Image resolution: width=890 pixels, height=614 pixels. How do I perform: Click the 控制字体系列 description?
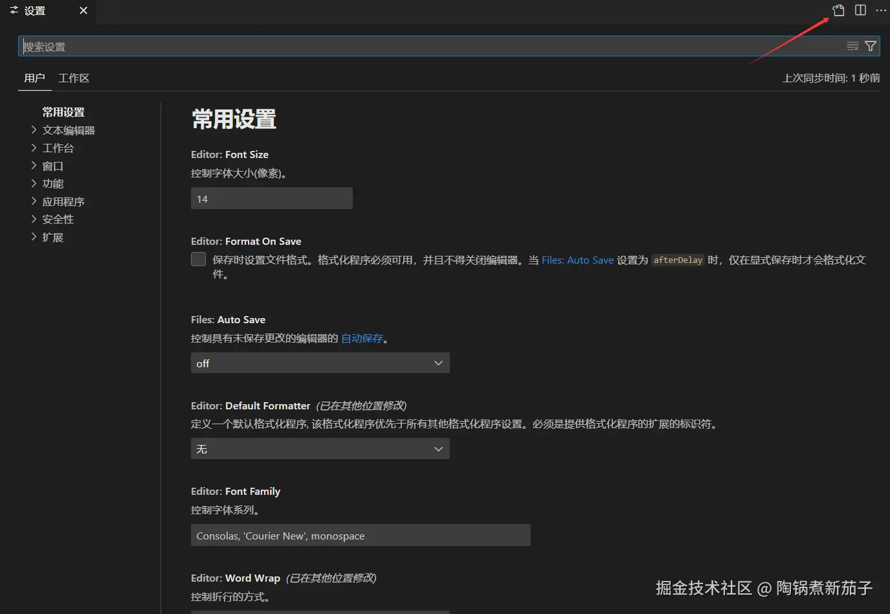click(x=226, y=510)
